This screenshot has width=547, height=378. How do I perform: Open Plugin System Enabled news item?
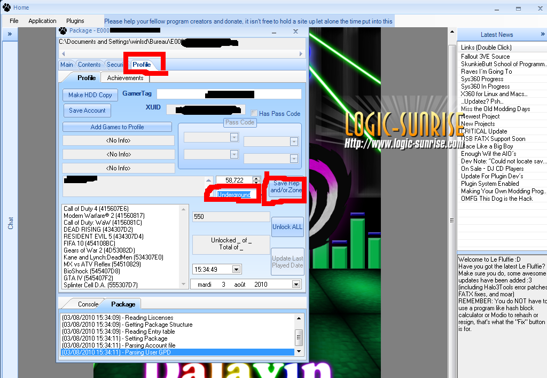tap(490, 184)
